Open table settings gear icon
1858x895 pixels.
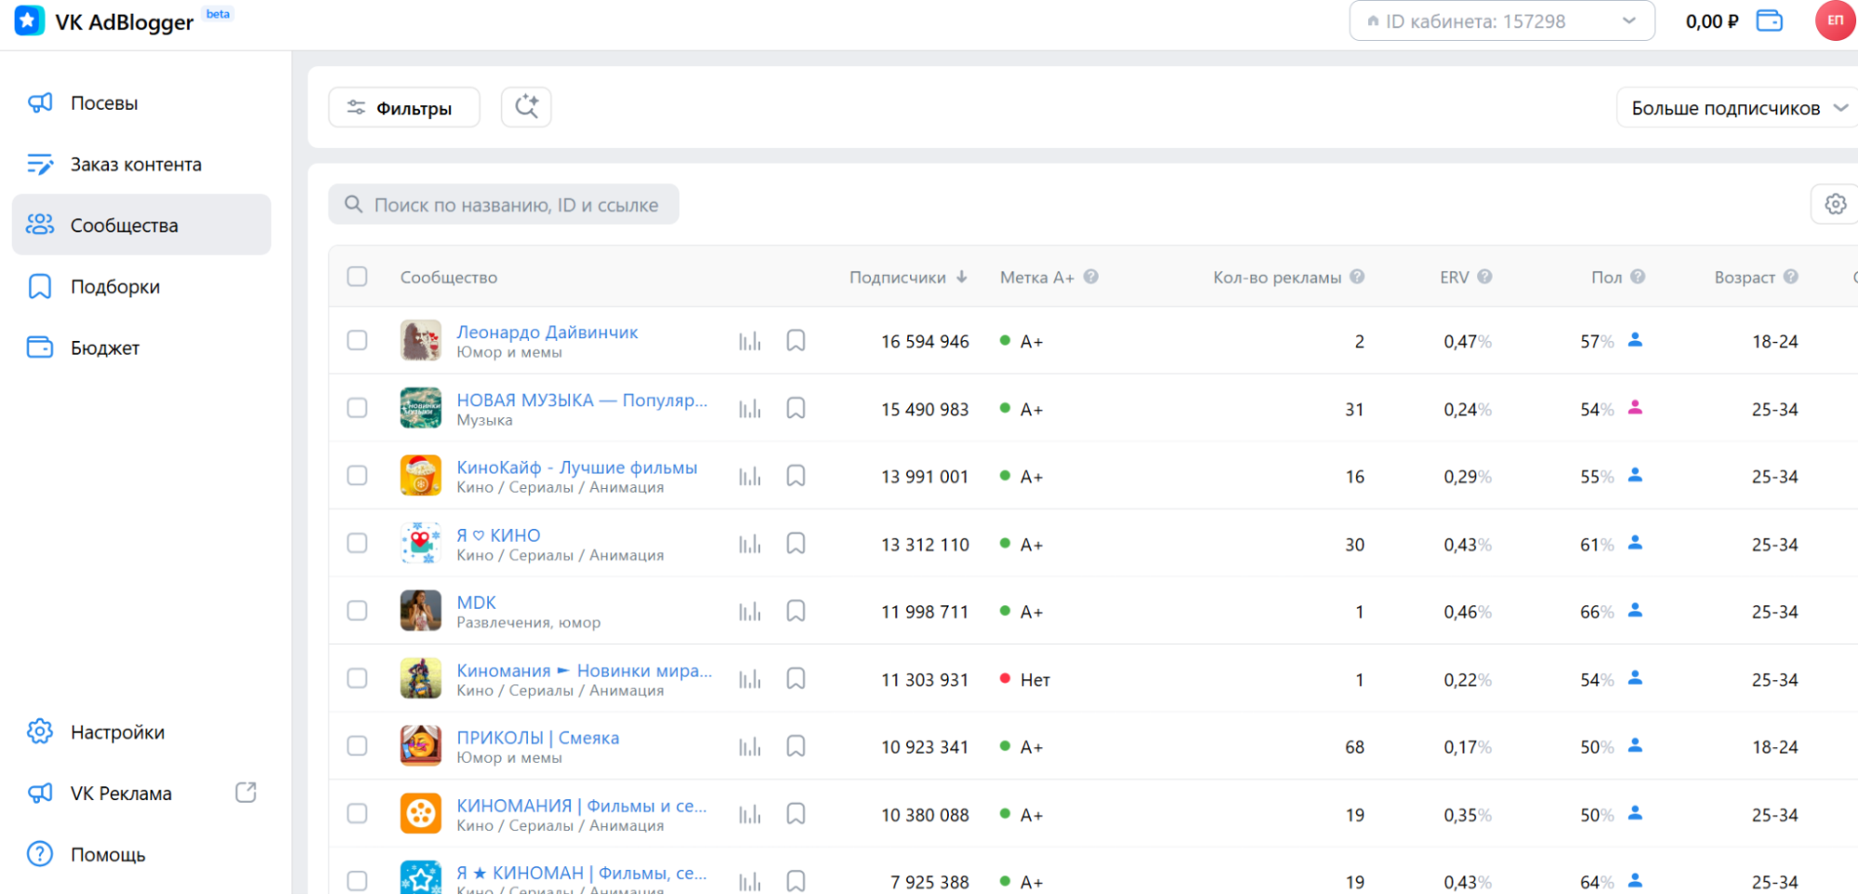1835,204
